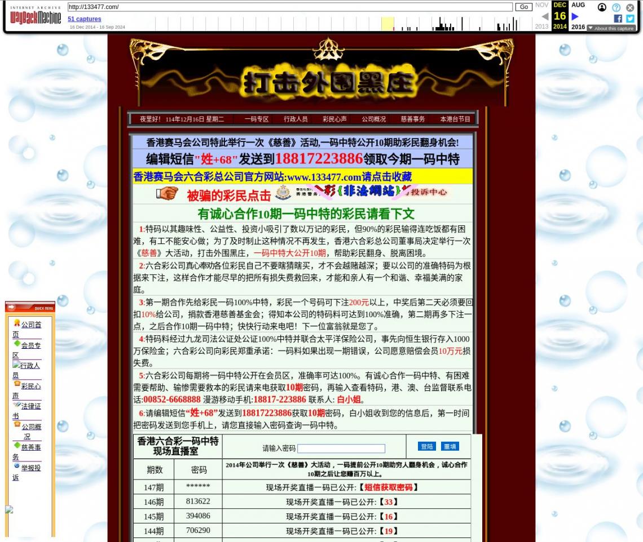Click the password input field 请输入密码

[341, 448]
